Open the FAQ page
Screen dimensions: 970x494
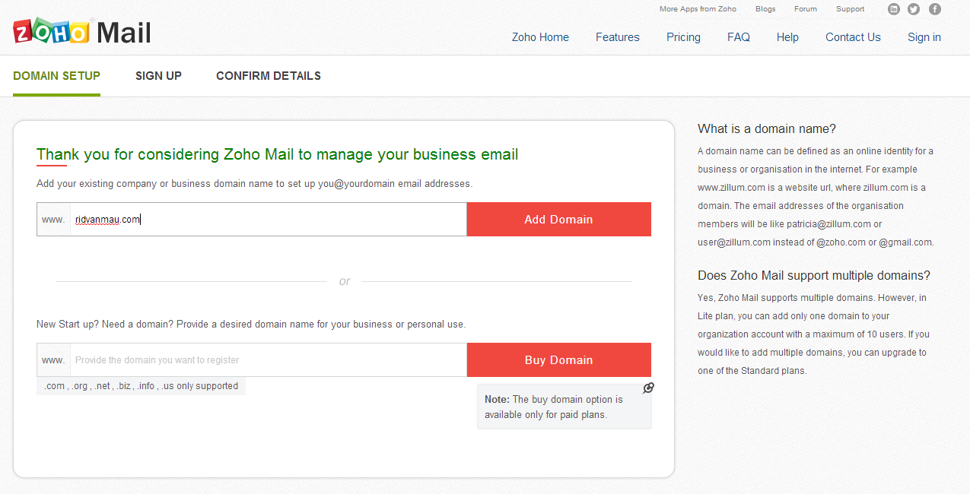click(739, 37)
